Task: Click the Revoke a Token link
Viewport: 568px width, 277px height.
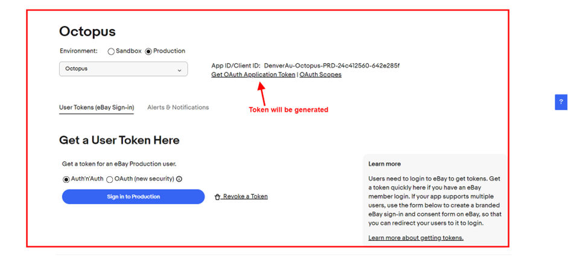Action: click(245, 197)
